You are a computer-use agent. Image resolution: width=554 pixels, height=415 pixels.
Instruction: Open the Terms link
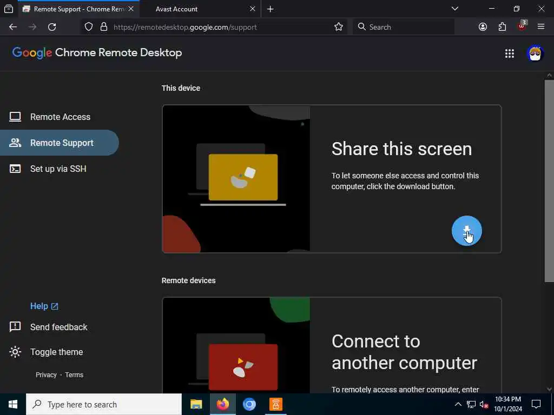[74, 375]
